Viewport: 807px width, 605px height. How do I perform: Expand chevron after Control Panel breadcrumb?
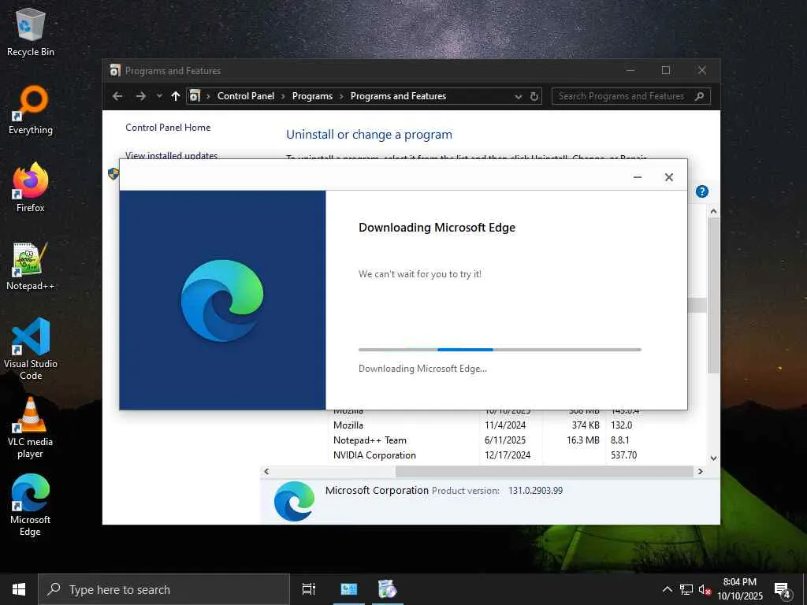(283, 96)
